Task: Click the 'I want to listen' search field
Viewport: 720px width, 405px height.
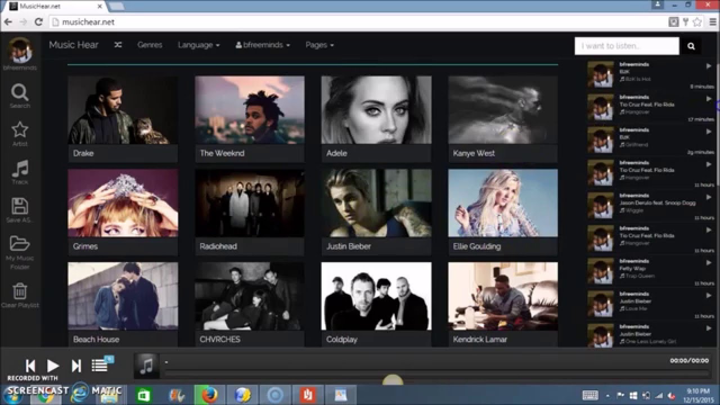Action: point(627,46)
